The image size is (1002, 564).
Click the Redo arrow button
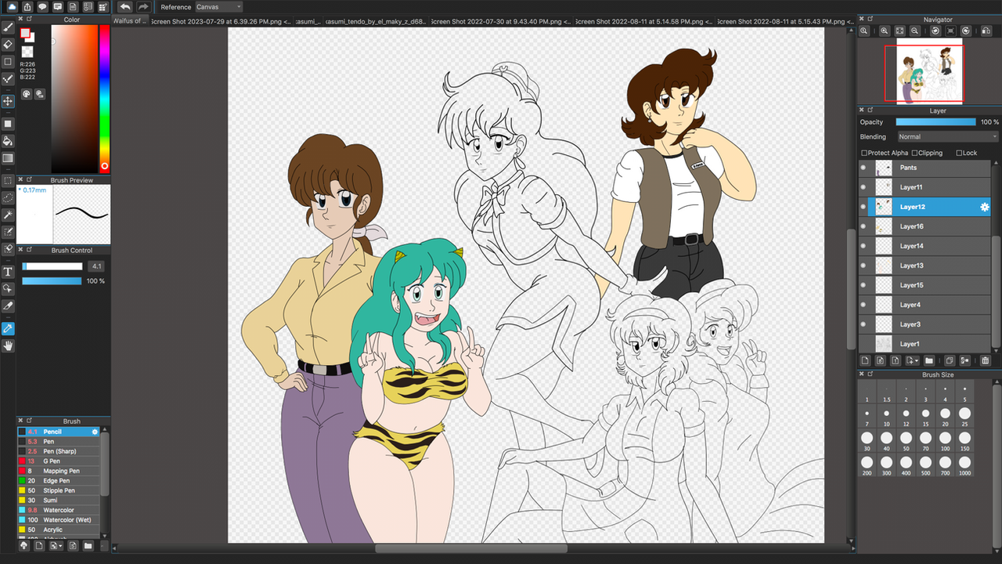point(142,7)
